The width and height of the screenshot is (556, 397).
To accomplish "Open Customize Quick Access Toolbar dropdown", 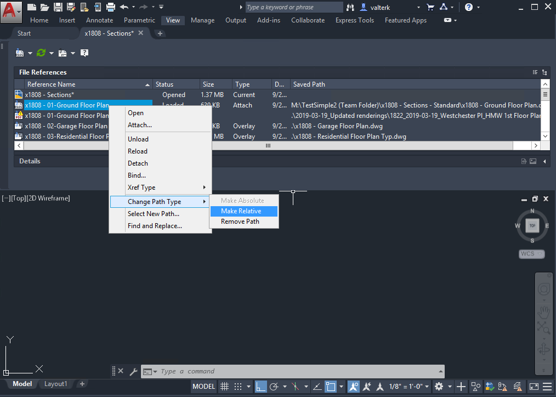I will 161,7.
